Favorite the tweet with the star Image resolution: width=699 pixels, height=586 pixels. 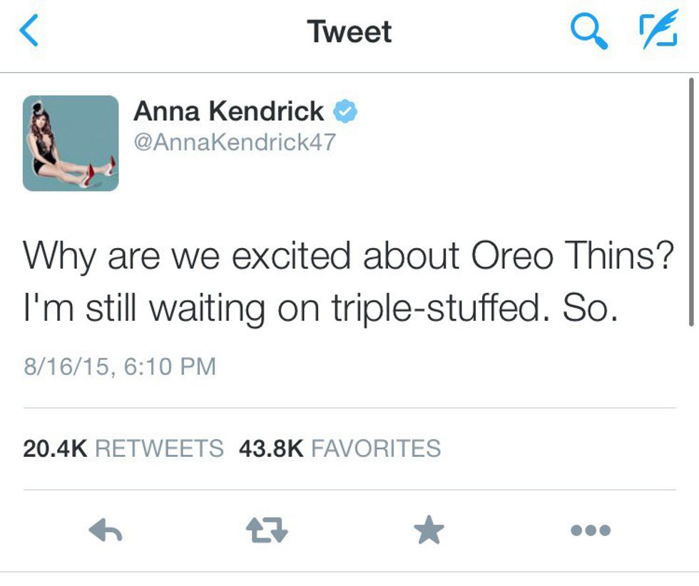tap(429, 530)
